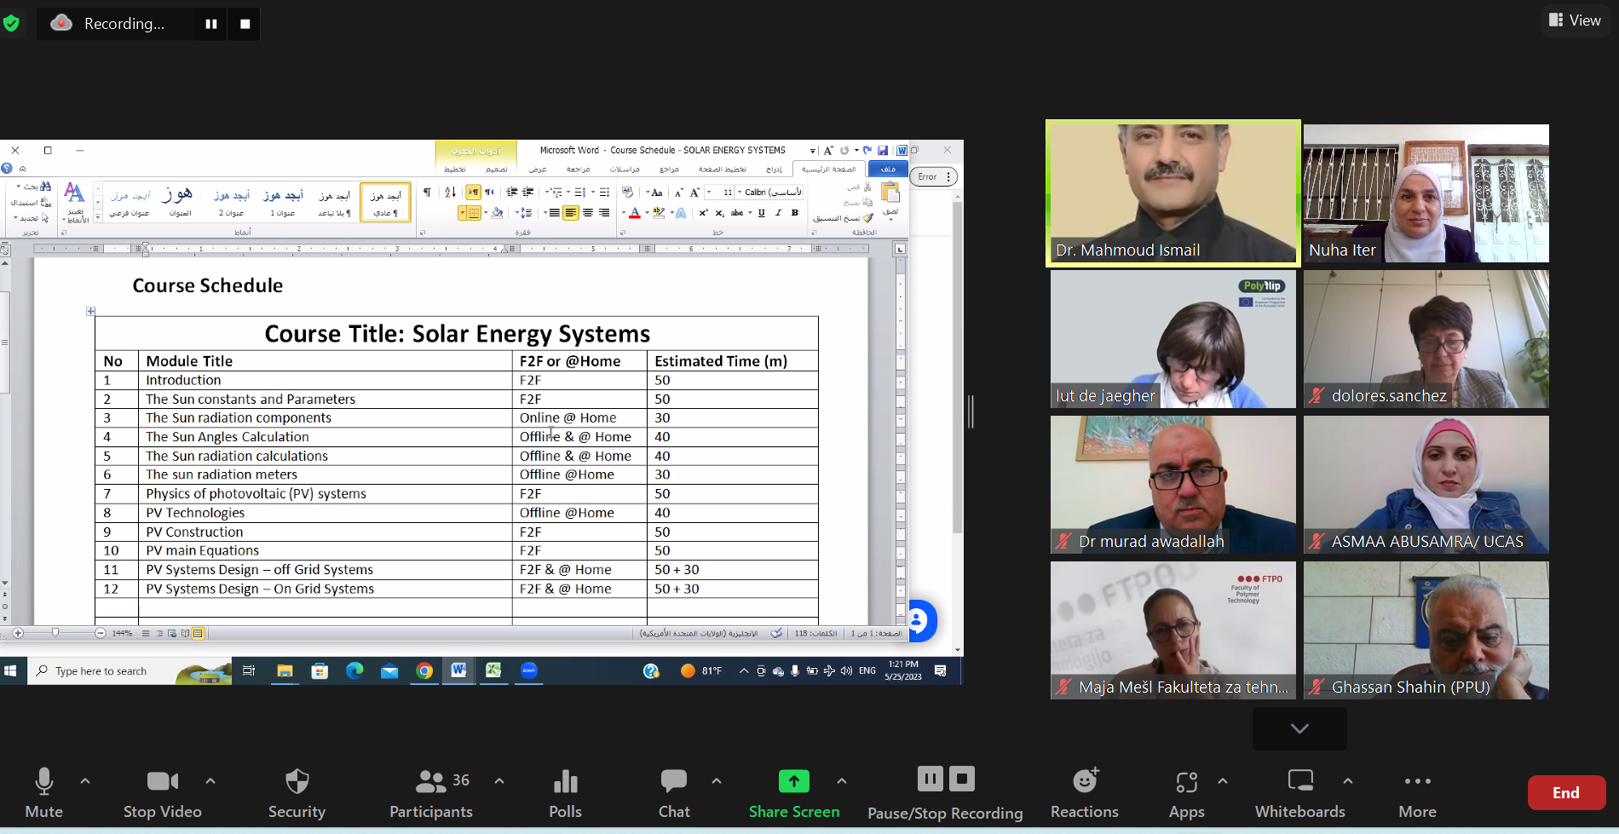Click the Error button beside Word window
This screenshot has width=1619, height=834.
pyautogui.click(x=934, y=176)
